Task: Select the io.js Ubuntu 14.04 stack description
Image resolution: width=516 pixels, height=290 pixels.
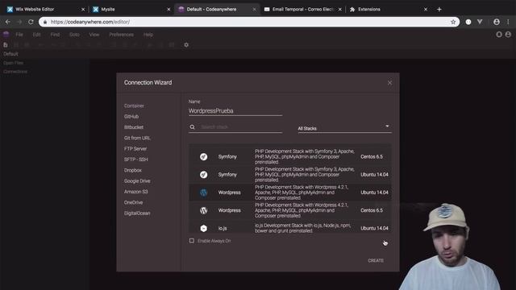Action: tap(303, 228)
